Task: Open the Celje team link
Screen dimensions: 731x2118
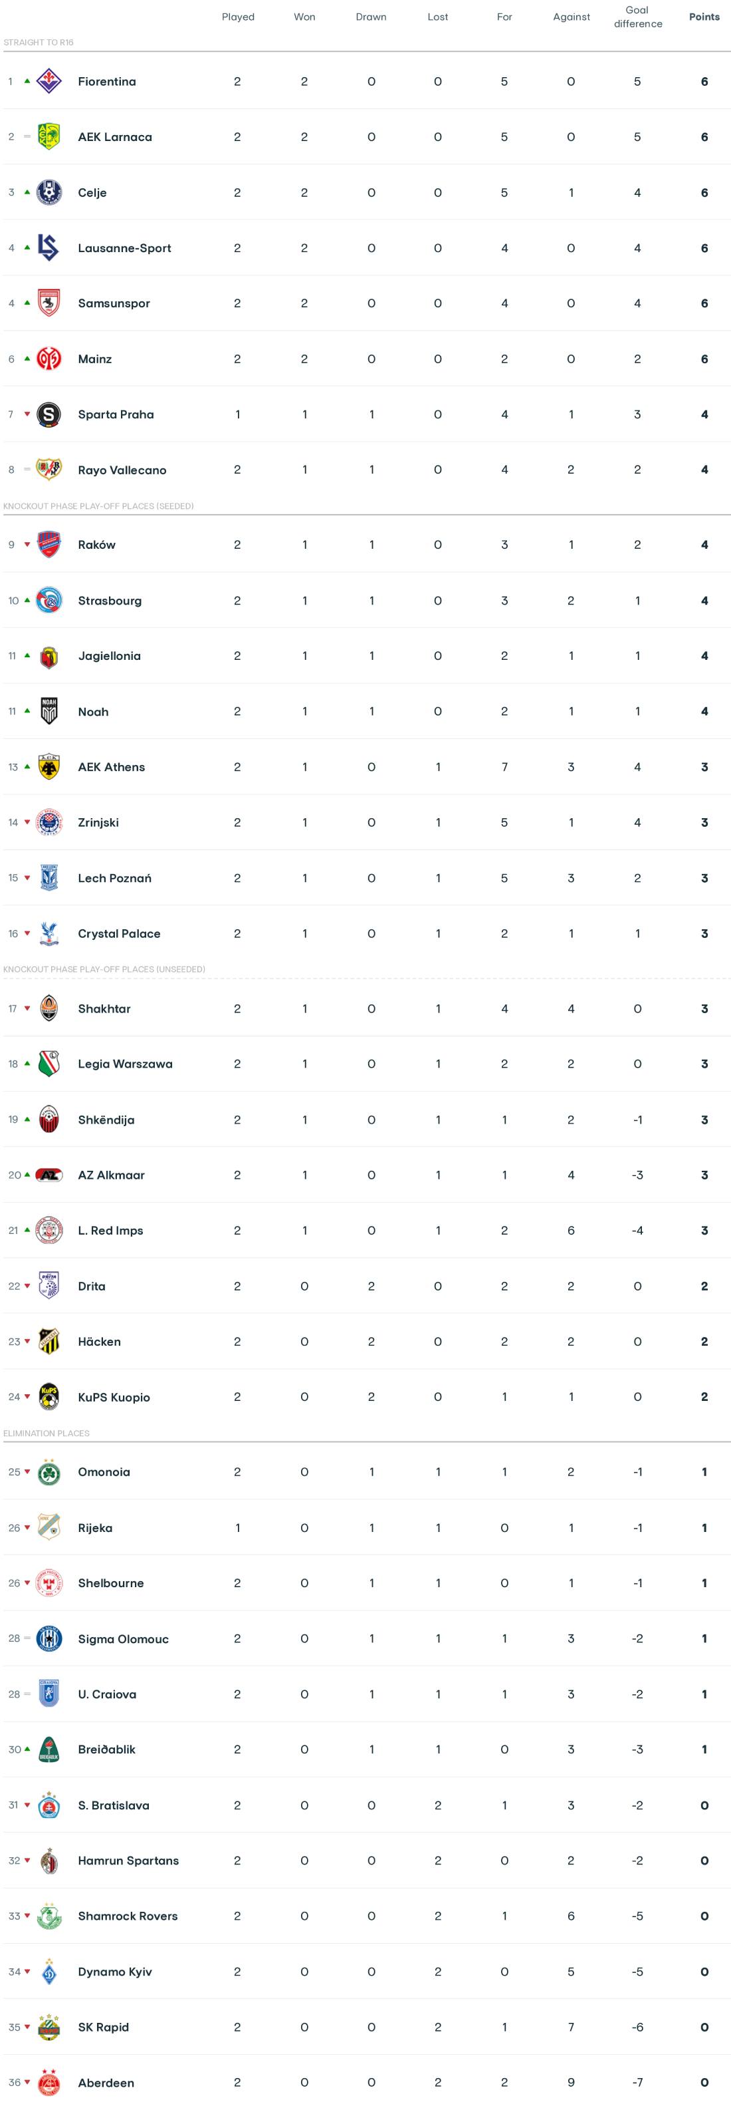Action: pos(92,192)
